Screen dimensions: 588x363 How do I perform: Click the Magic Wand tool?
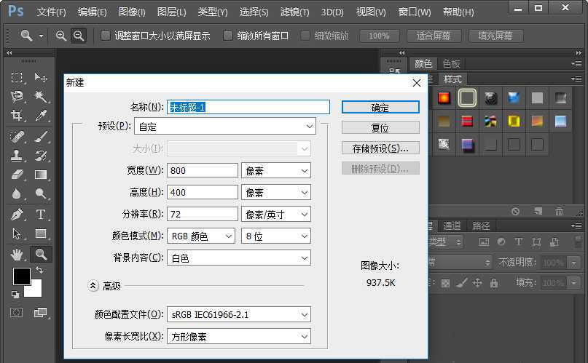pos(41,97)
